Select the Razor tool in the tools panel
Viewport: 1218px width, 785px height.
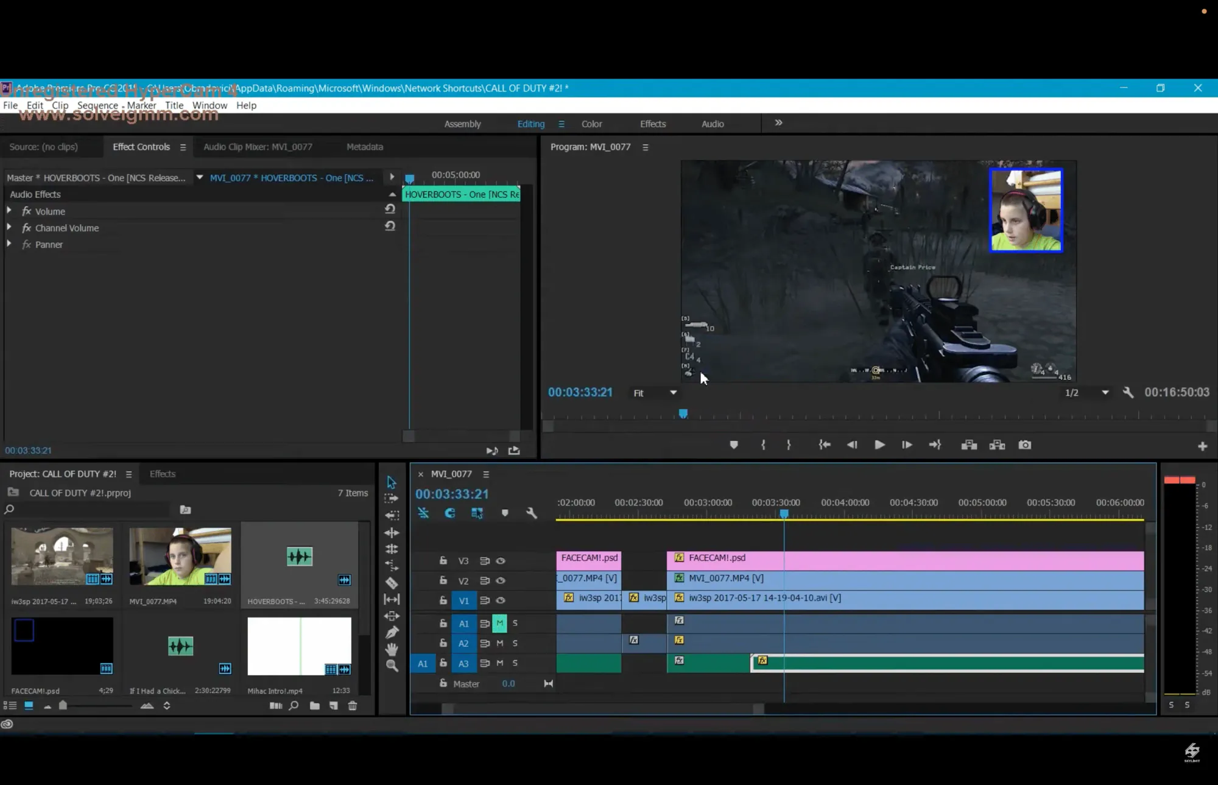[392, 583]
